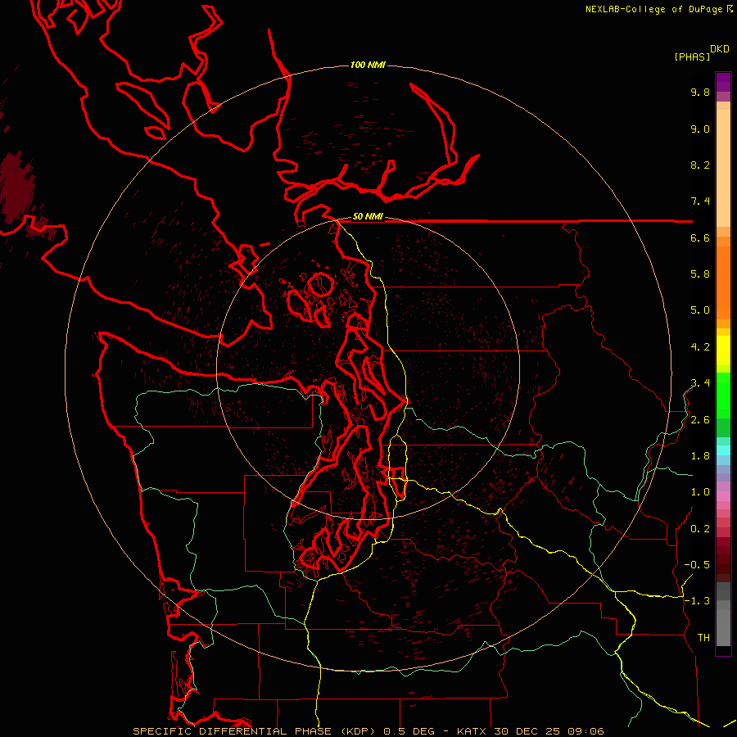Pick the purple swatch atop the color scale
The height and width of the screenshot is (737, 737).
point(723,82)
